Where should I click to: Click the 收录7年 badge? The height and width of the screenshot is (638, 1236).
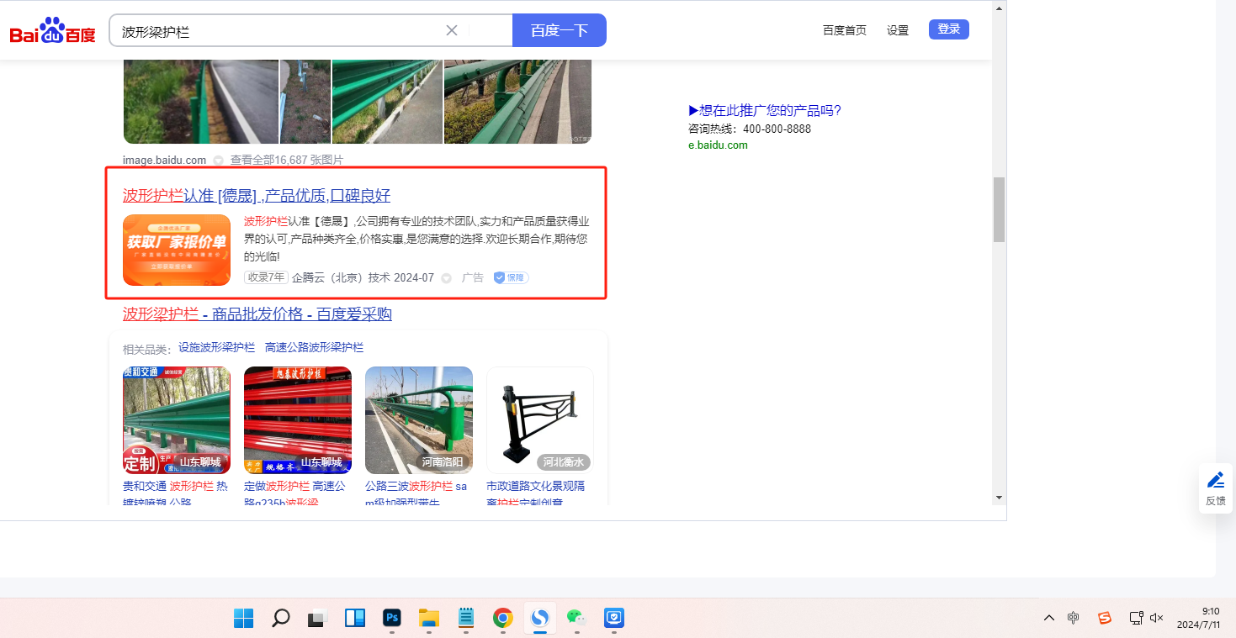click(x=266, y=277)
